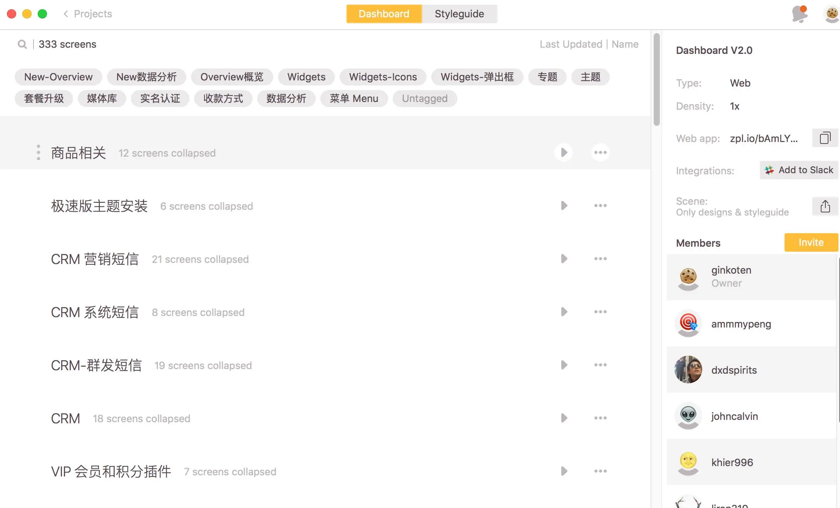Grab the 商品相关 section drag handle
840x508 pixels.
coord(38,153)
